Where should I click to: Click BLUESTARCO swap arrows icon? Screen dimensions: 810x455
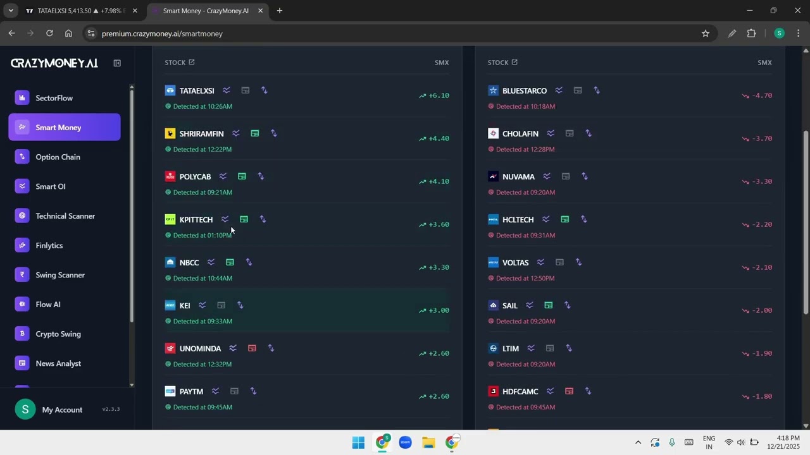[x=597, y=90]
